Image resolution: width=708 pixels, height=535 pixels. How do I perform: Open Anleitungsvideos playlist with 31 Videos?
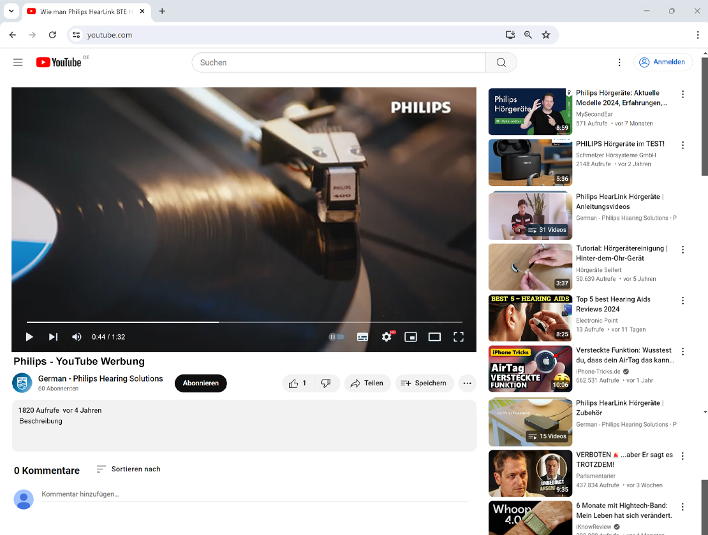[x=530, y=215]
